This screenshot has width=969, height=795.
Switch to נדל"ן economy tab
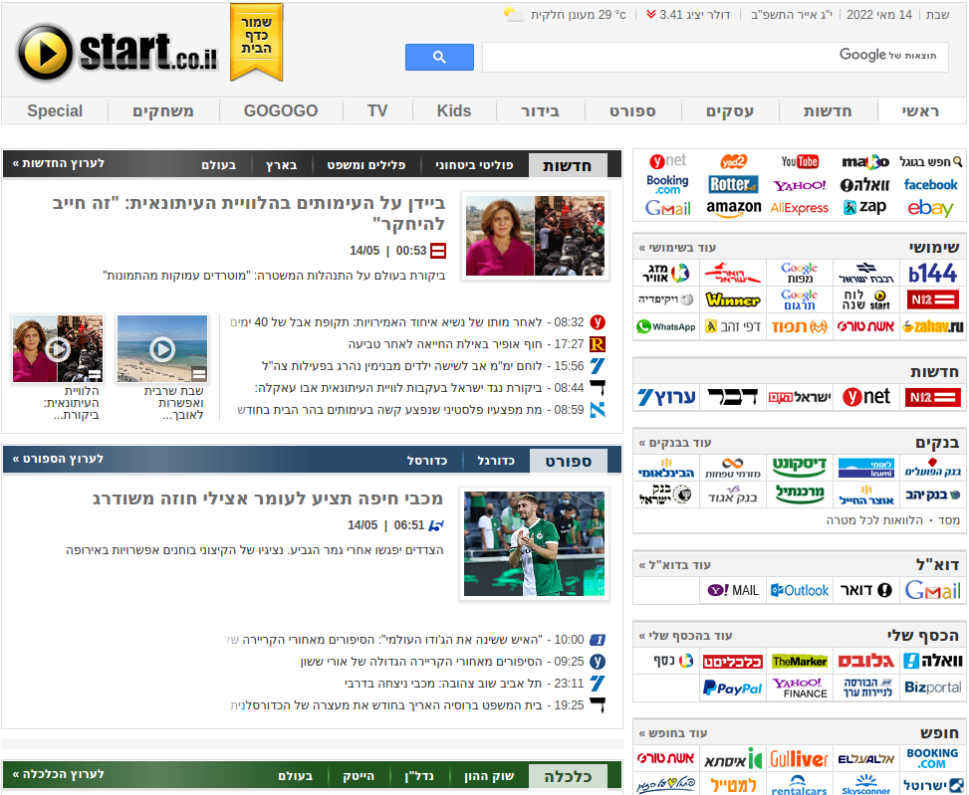click(x=419, y=776)
